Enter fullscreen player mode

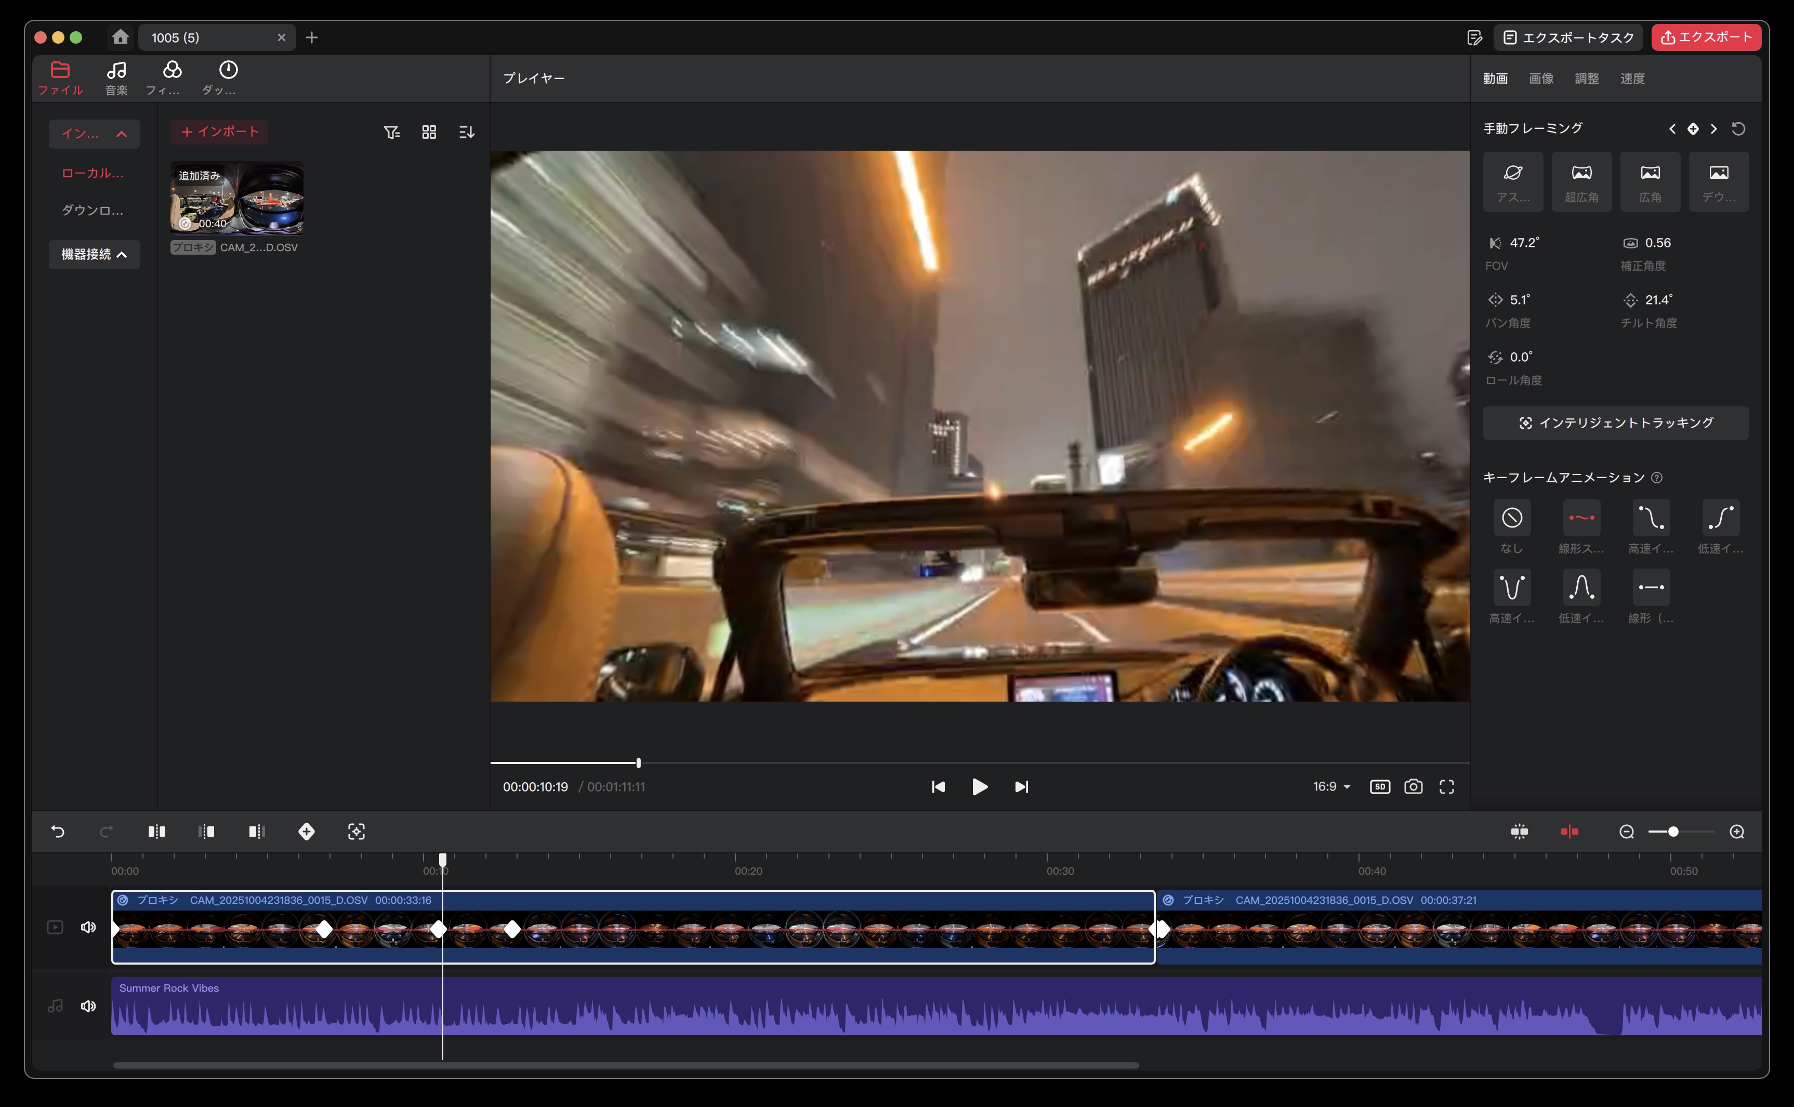pyautogui.click(x=1446, y=786)
